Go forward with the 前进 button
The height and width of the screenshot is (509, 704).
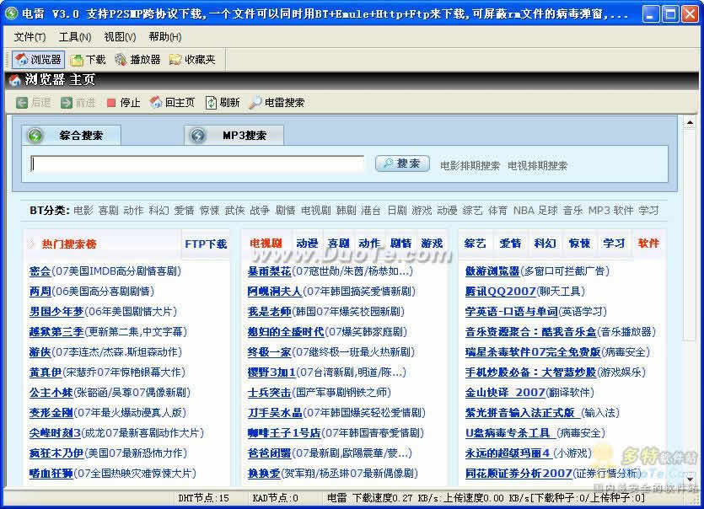click(78, 103)
